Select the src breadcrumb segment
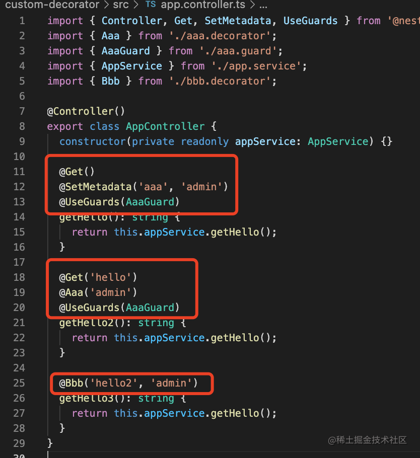 121,5
